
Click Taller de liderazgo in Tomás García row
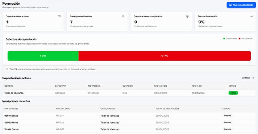[110, 129]
